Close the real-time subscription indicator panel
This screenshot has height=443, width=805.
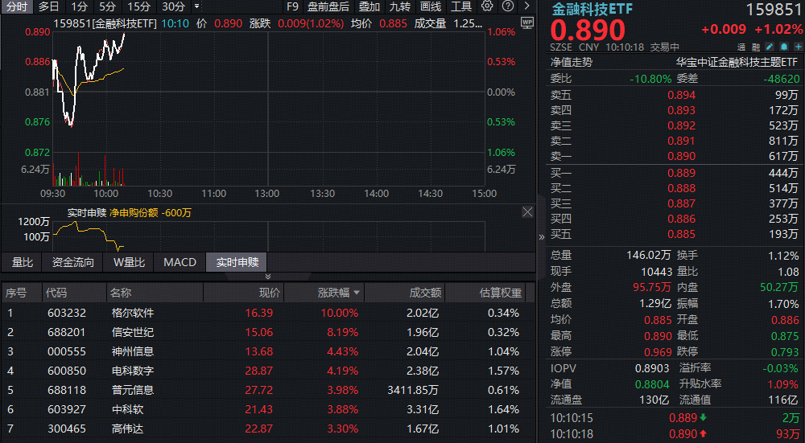click(x=527, y=212)
